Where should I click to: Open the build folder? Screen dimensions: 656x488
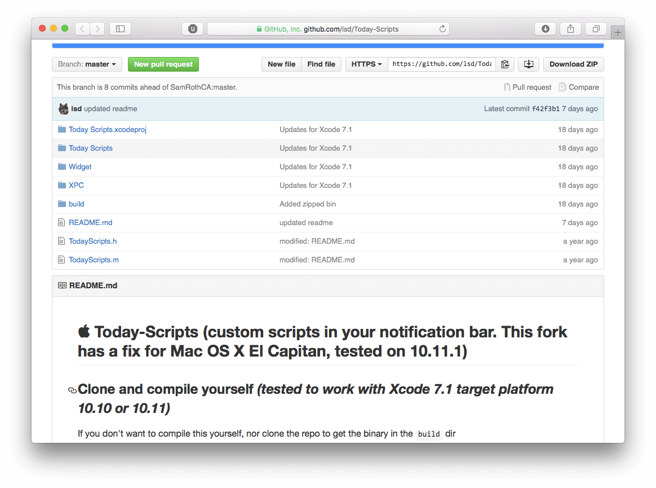76,204
